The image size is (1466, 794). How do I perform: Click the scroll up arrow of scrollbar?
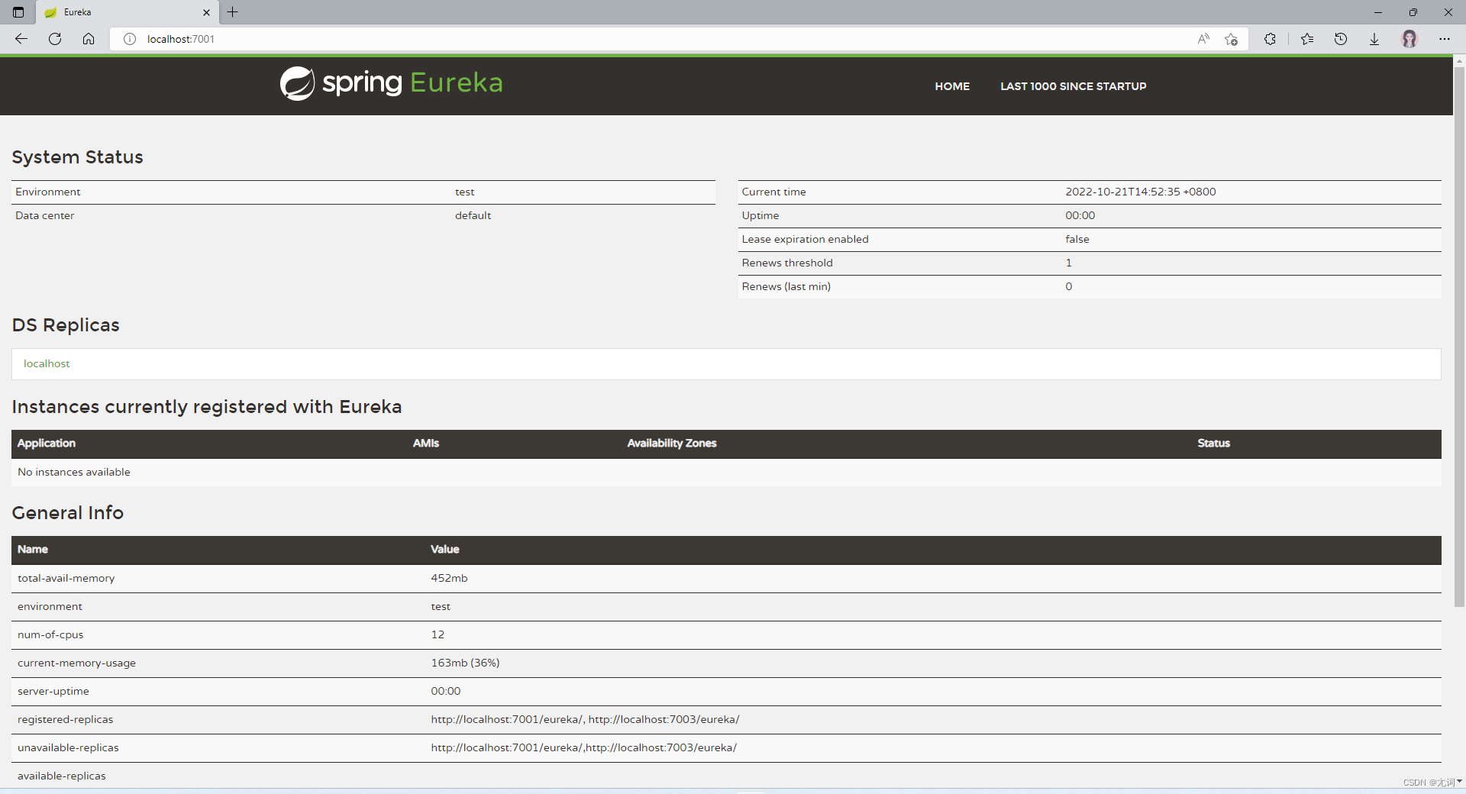click(1459, 60)
